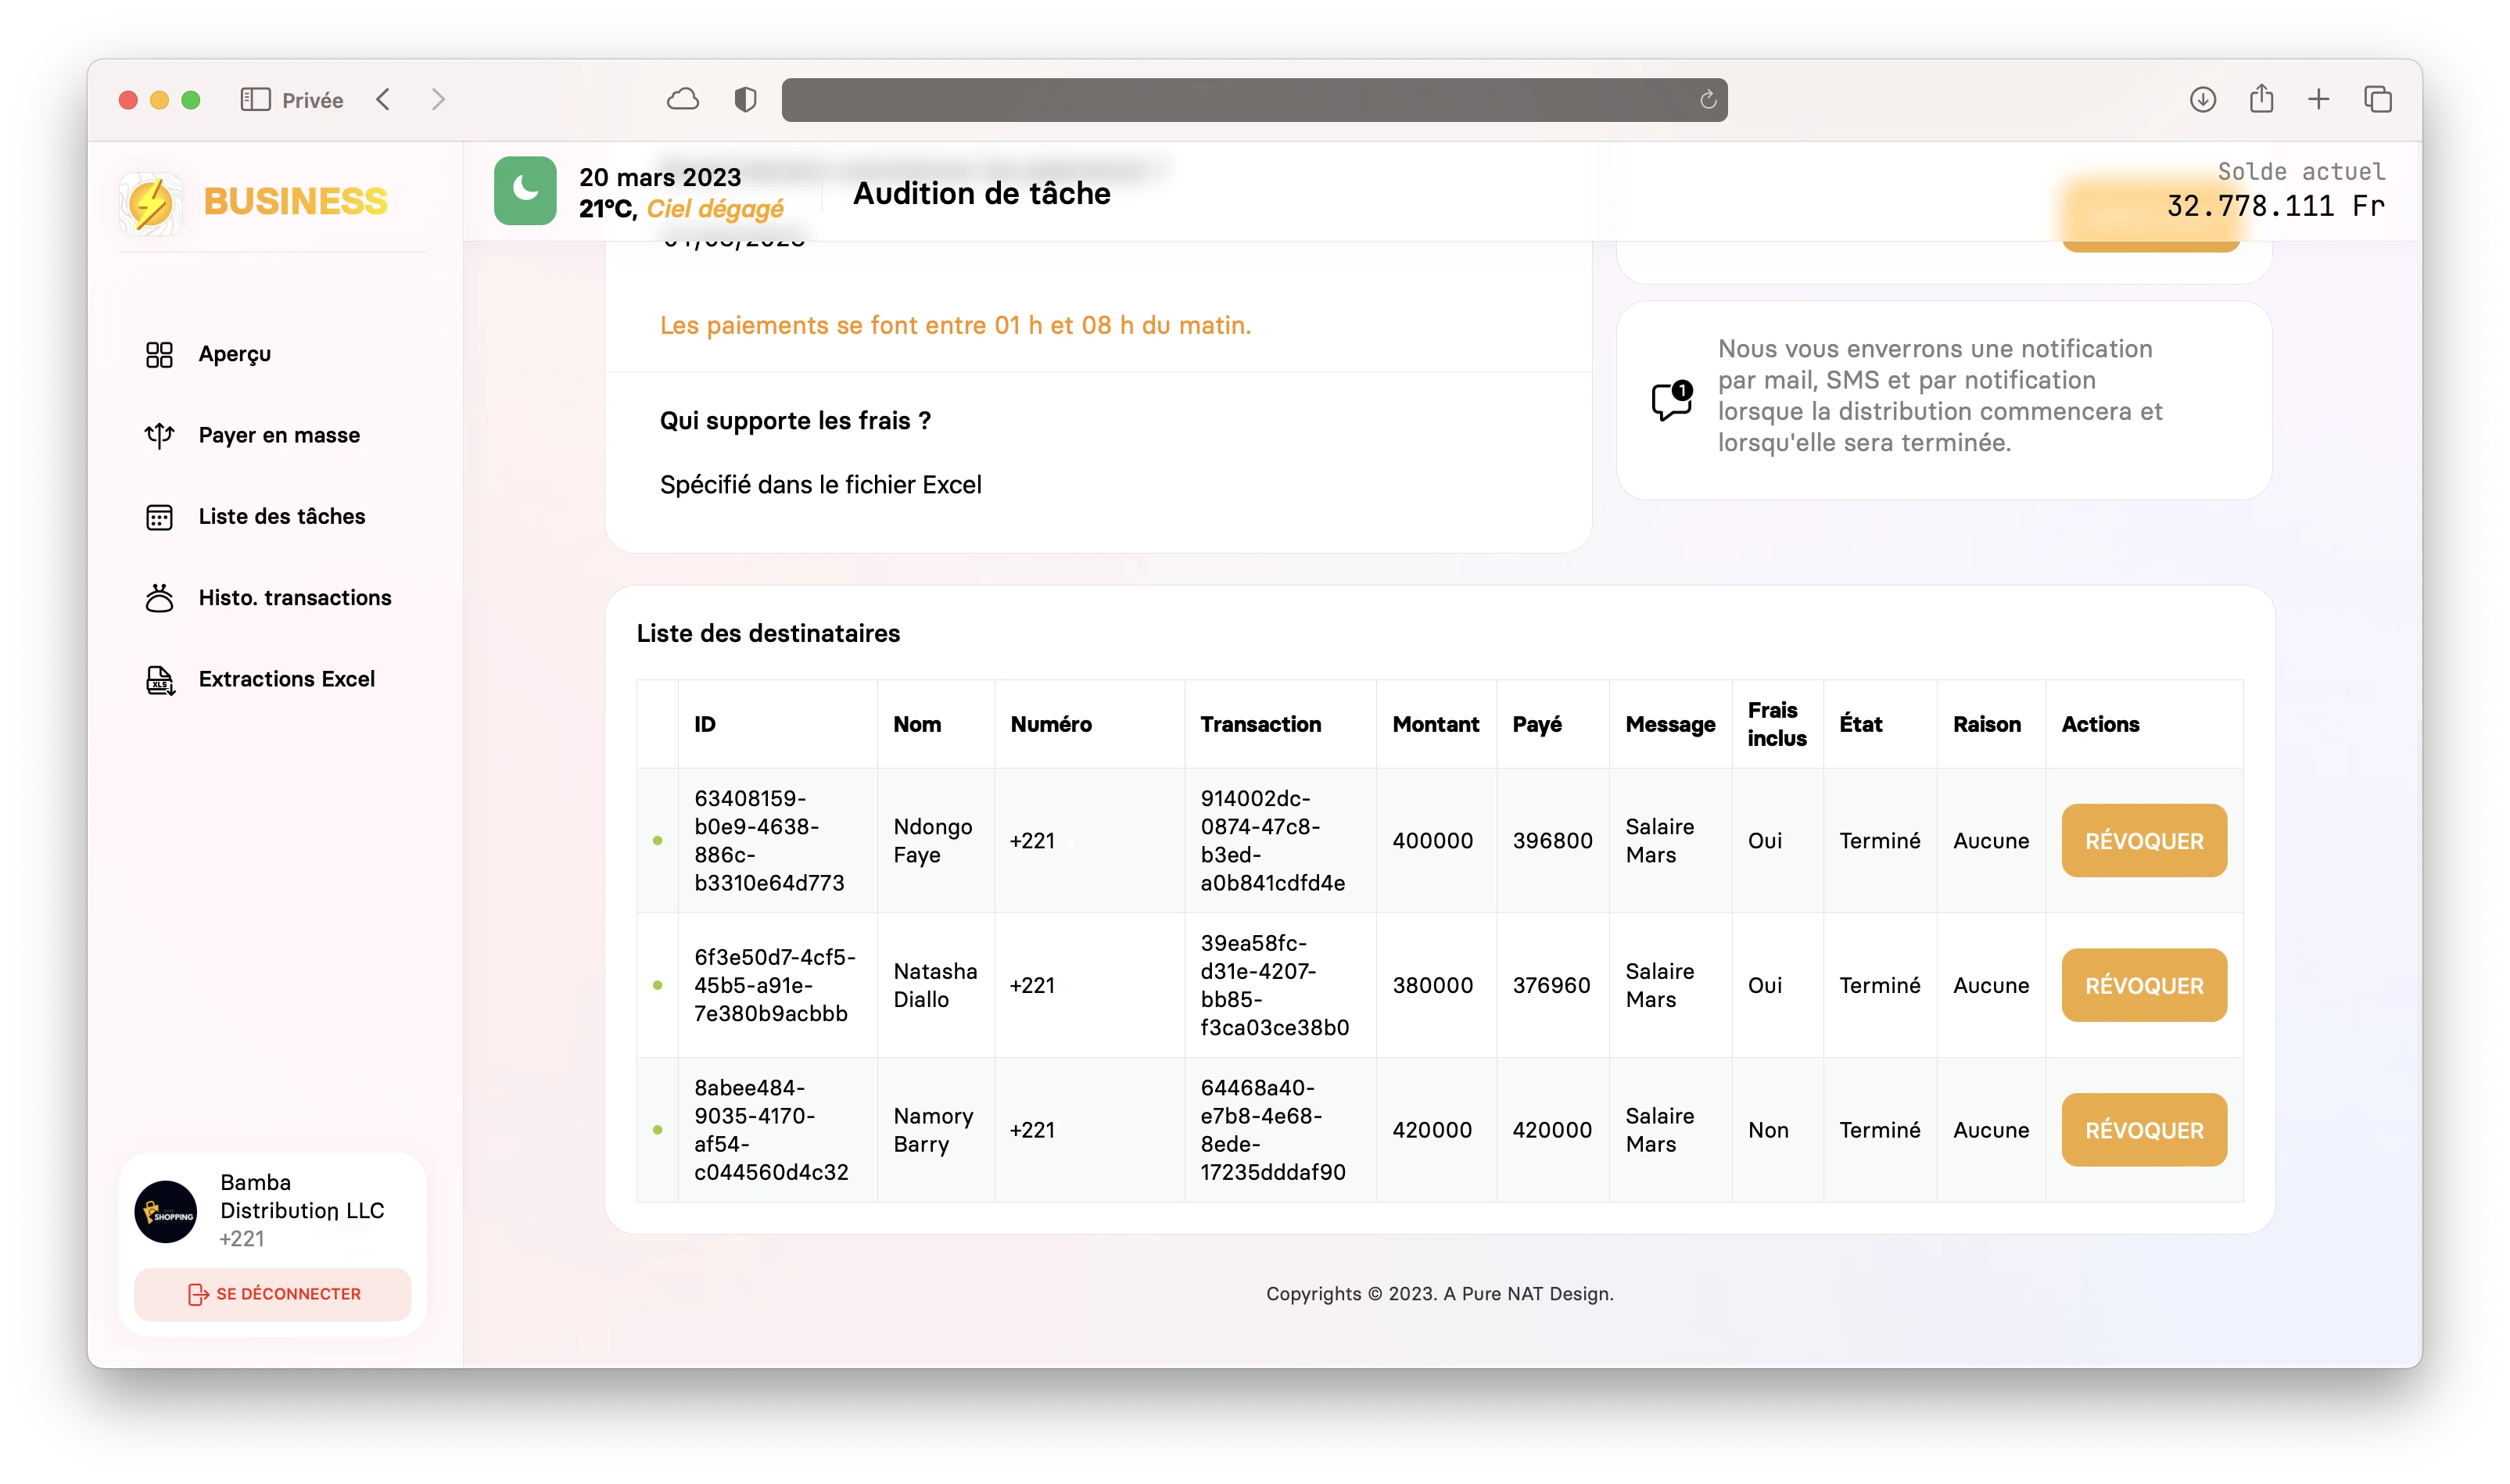Screen dimensions: 2510x1484
Task: Open the Aperçu dashboard icon
Action: tap(159, 354)
